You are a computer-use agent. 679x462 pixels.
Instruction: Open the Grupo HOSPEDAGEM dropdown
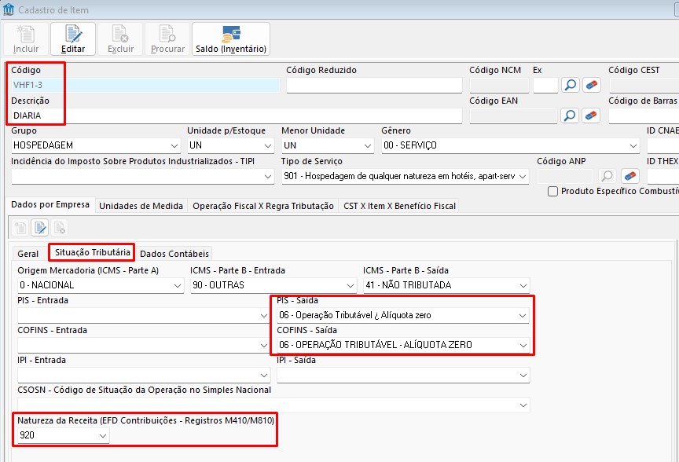[x=174, y=146]
